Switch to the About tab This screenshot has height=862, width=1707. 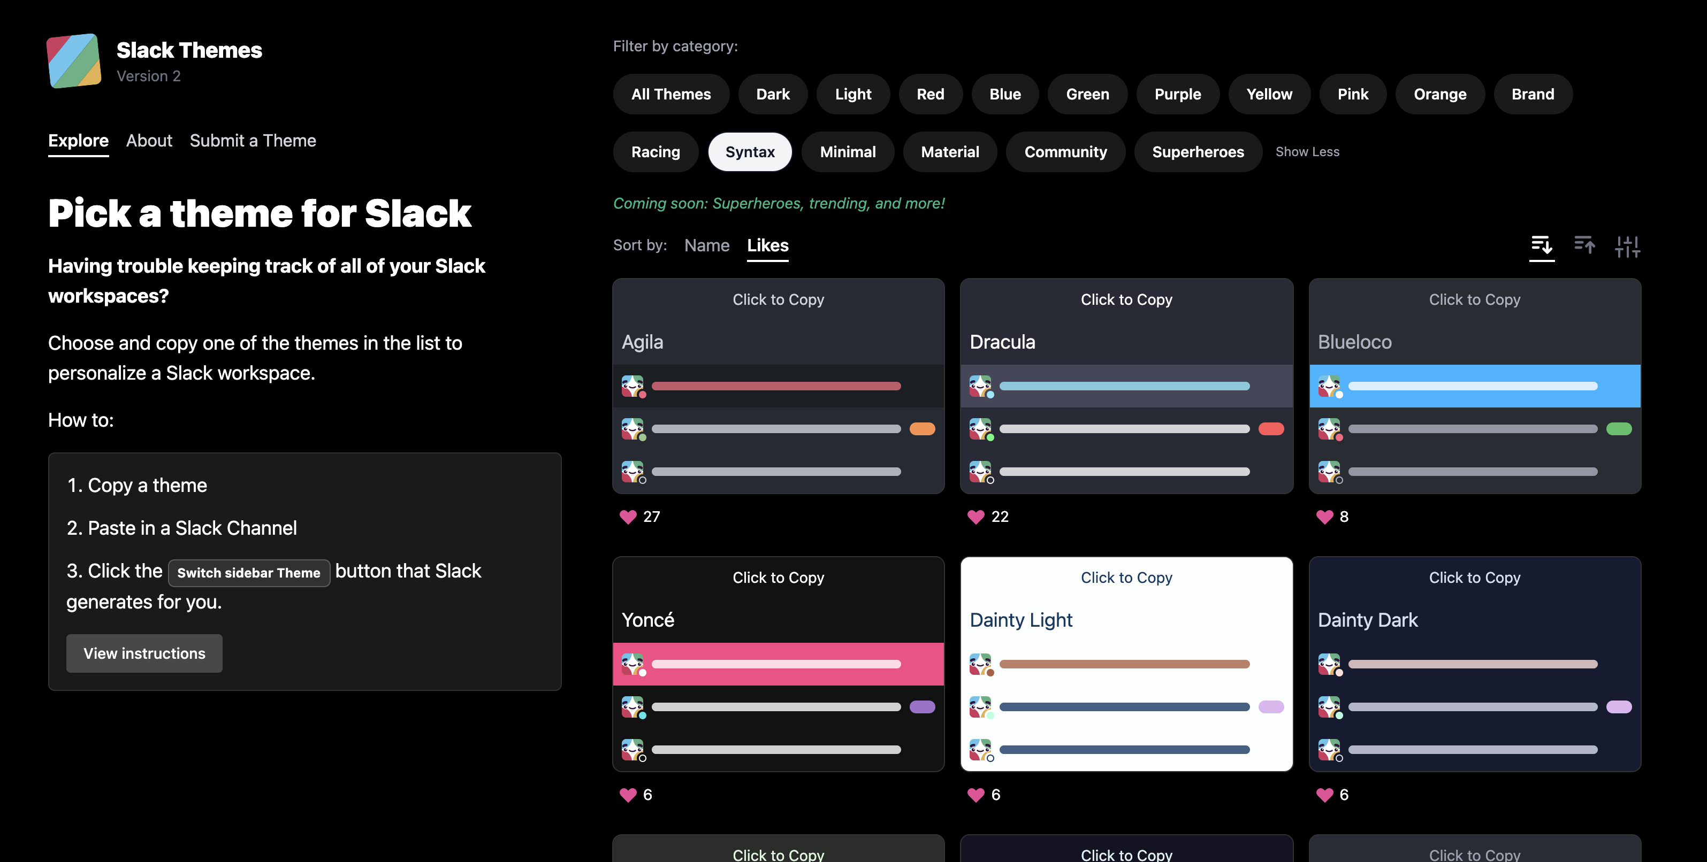[x=148, y=140]
